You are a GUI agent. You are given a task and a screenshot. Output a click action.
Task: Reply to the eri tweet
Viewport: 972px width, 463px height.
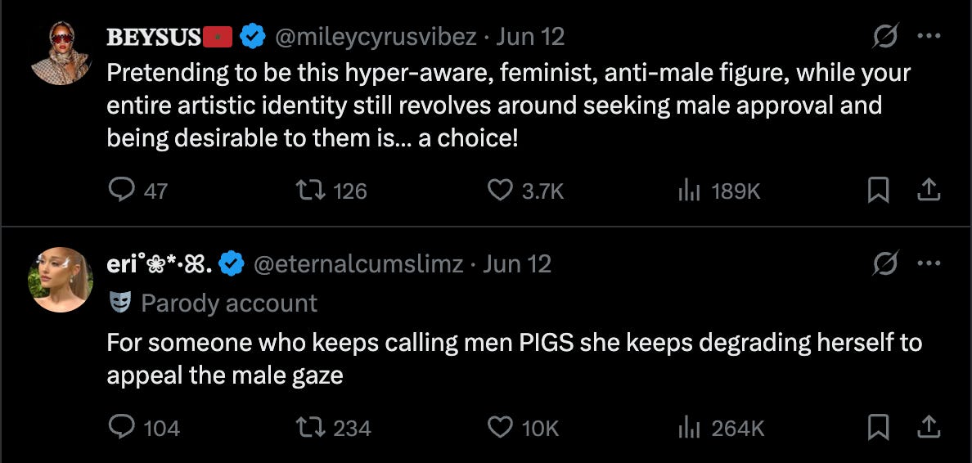point(121,427)
